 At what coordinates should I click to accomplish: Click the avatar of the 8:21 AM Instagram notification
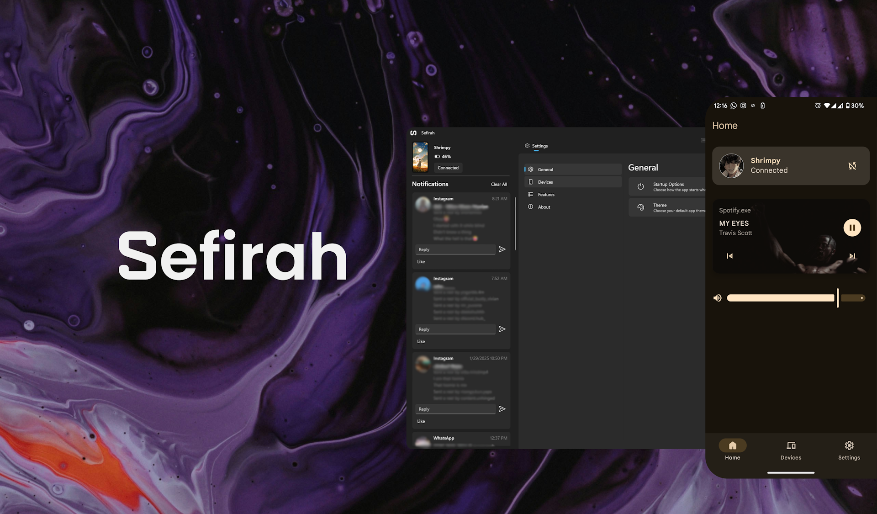click(x=423, y=204)
